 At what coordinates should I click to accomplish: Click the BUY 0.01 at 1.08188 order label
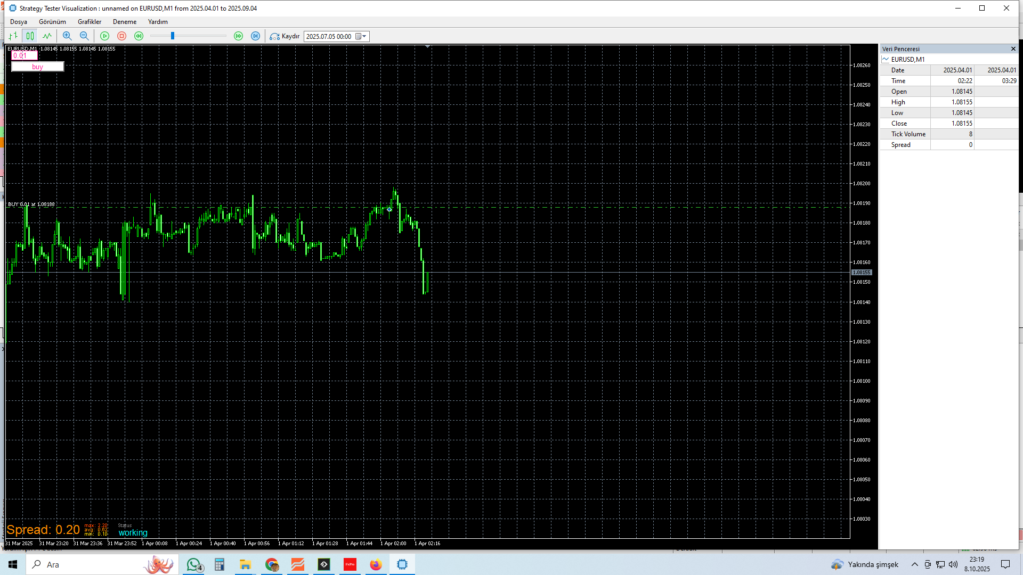click(31, 204)
